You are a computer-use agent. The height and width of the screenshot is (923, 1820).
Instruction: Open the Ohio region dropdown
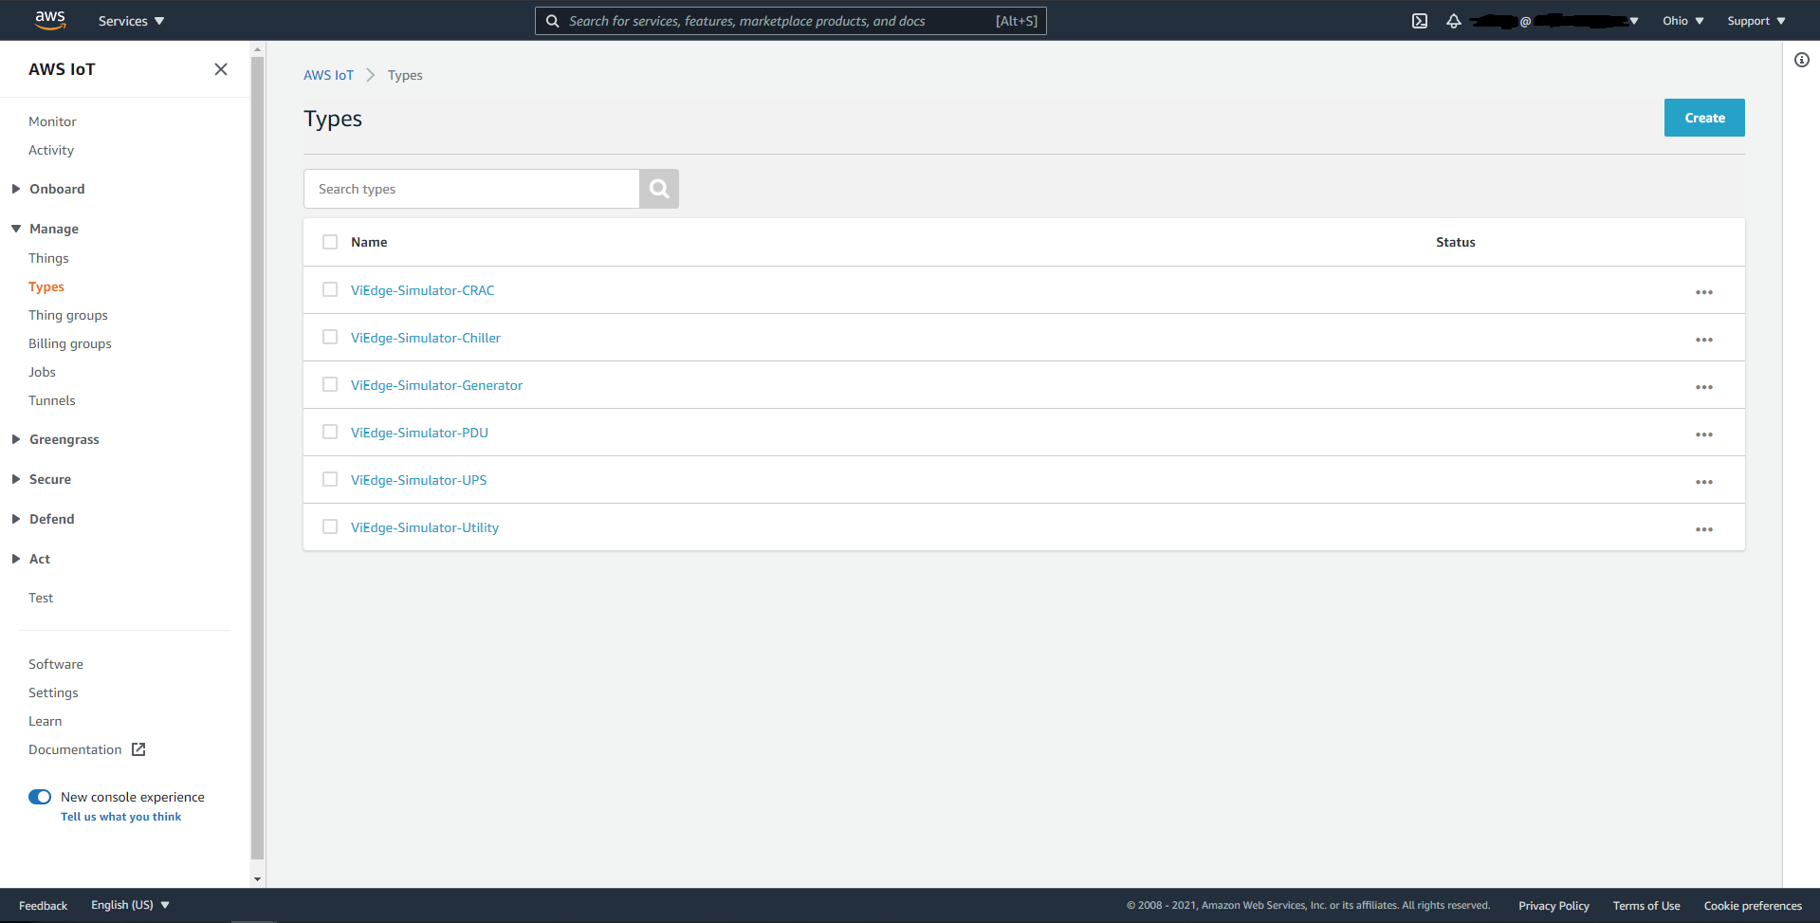[1682, 21]
